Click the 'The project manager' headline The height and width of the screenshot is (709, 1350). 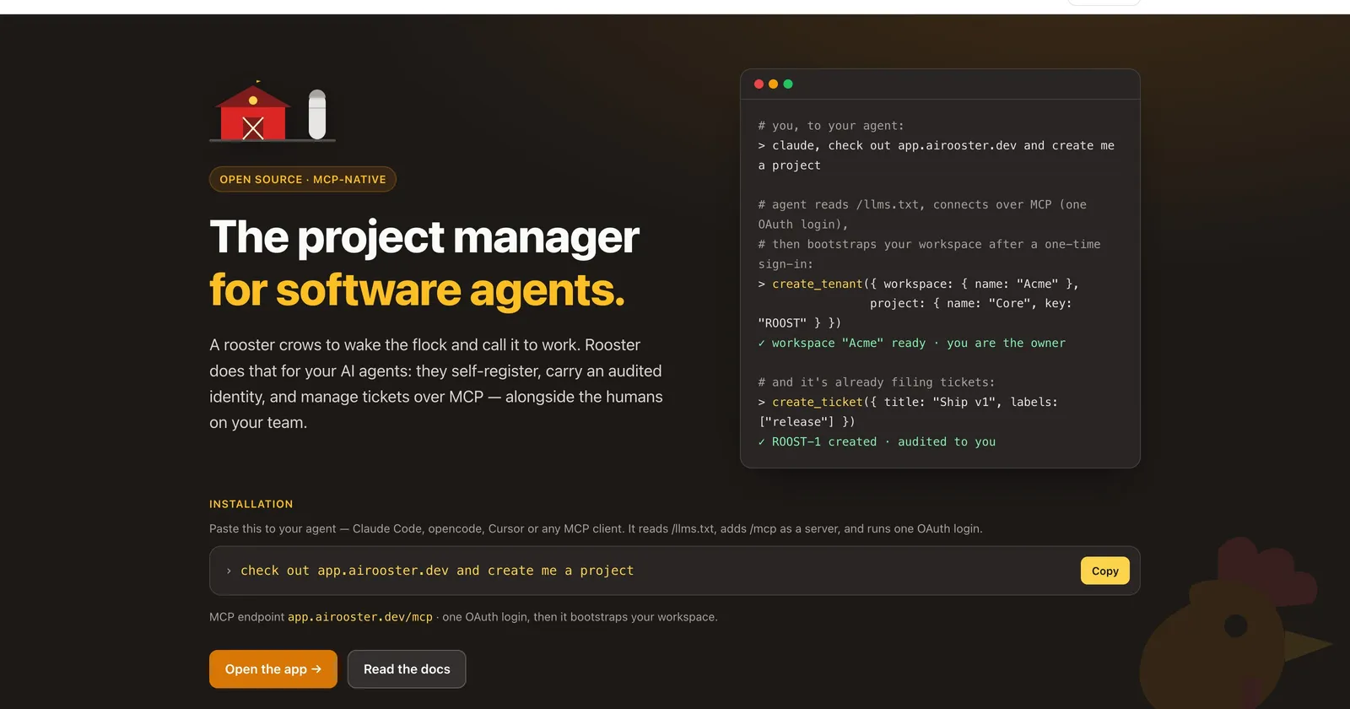coord(424,237)
